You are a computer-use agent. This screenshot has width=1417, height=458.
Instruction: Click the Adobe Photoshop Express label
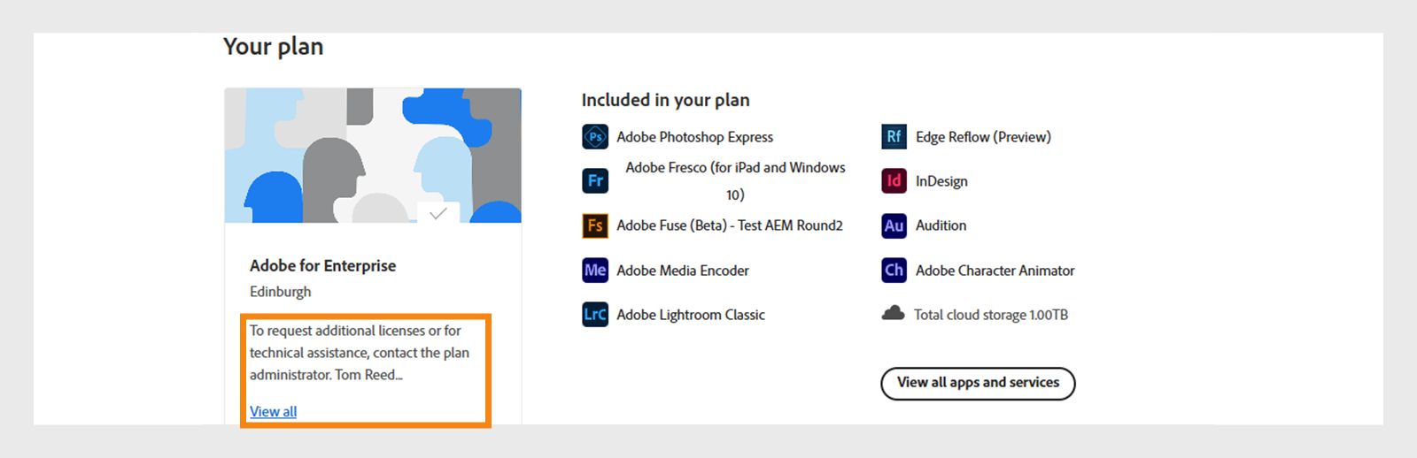[x=694, y=137]
